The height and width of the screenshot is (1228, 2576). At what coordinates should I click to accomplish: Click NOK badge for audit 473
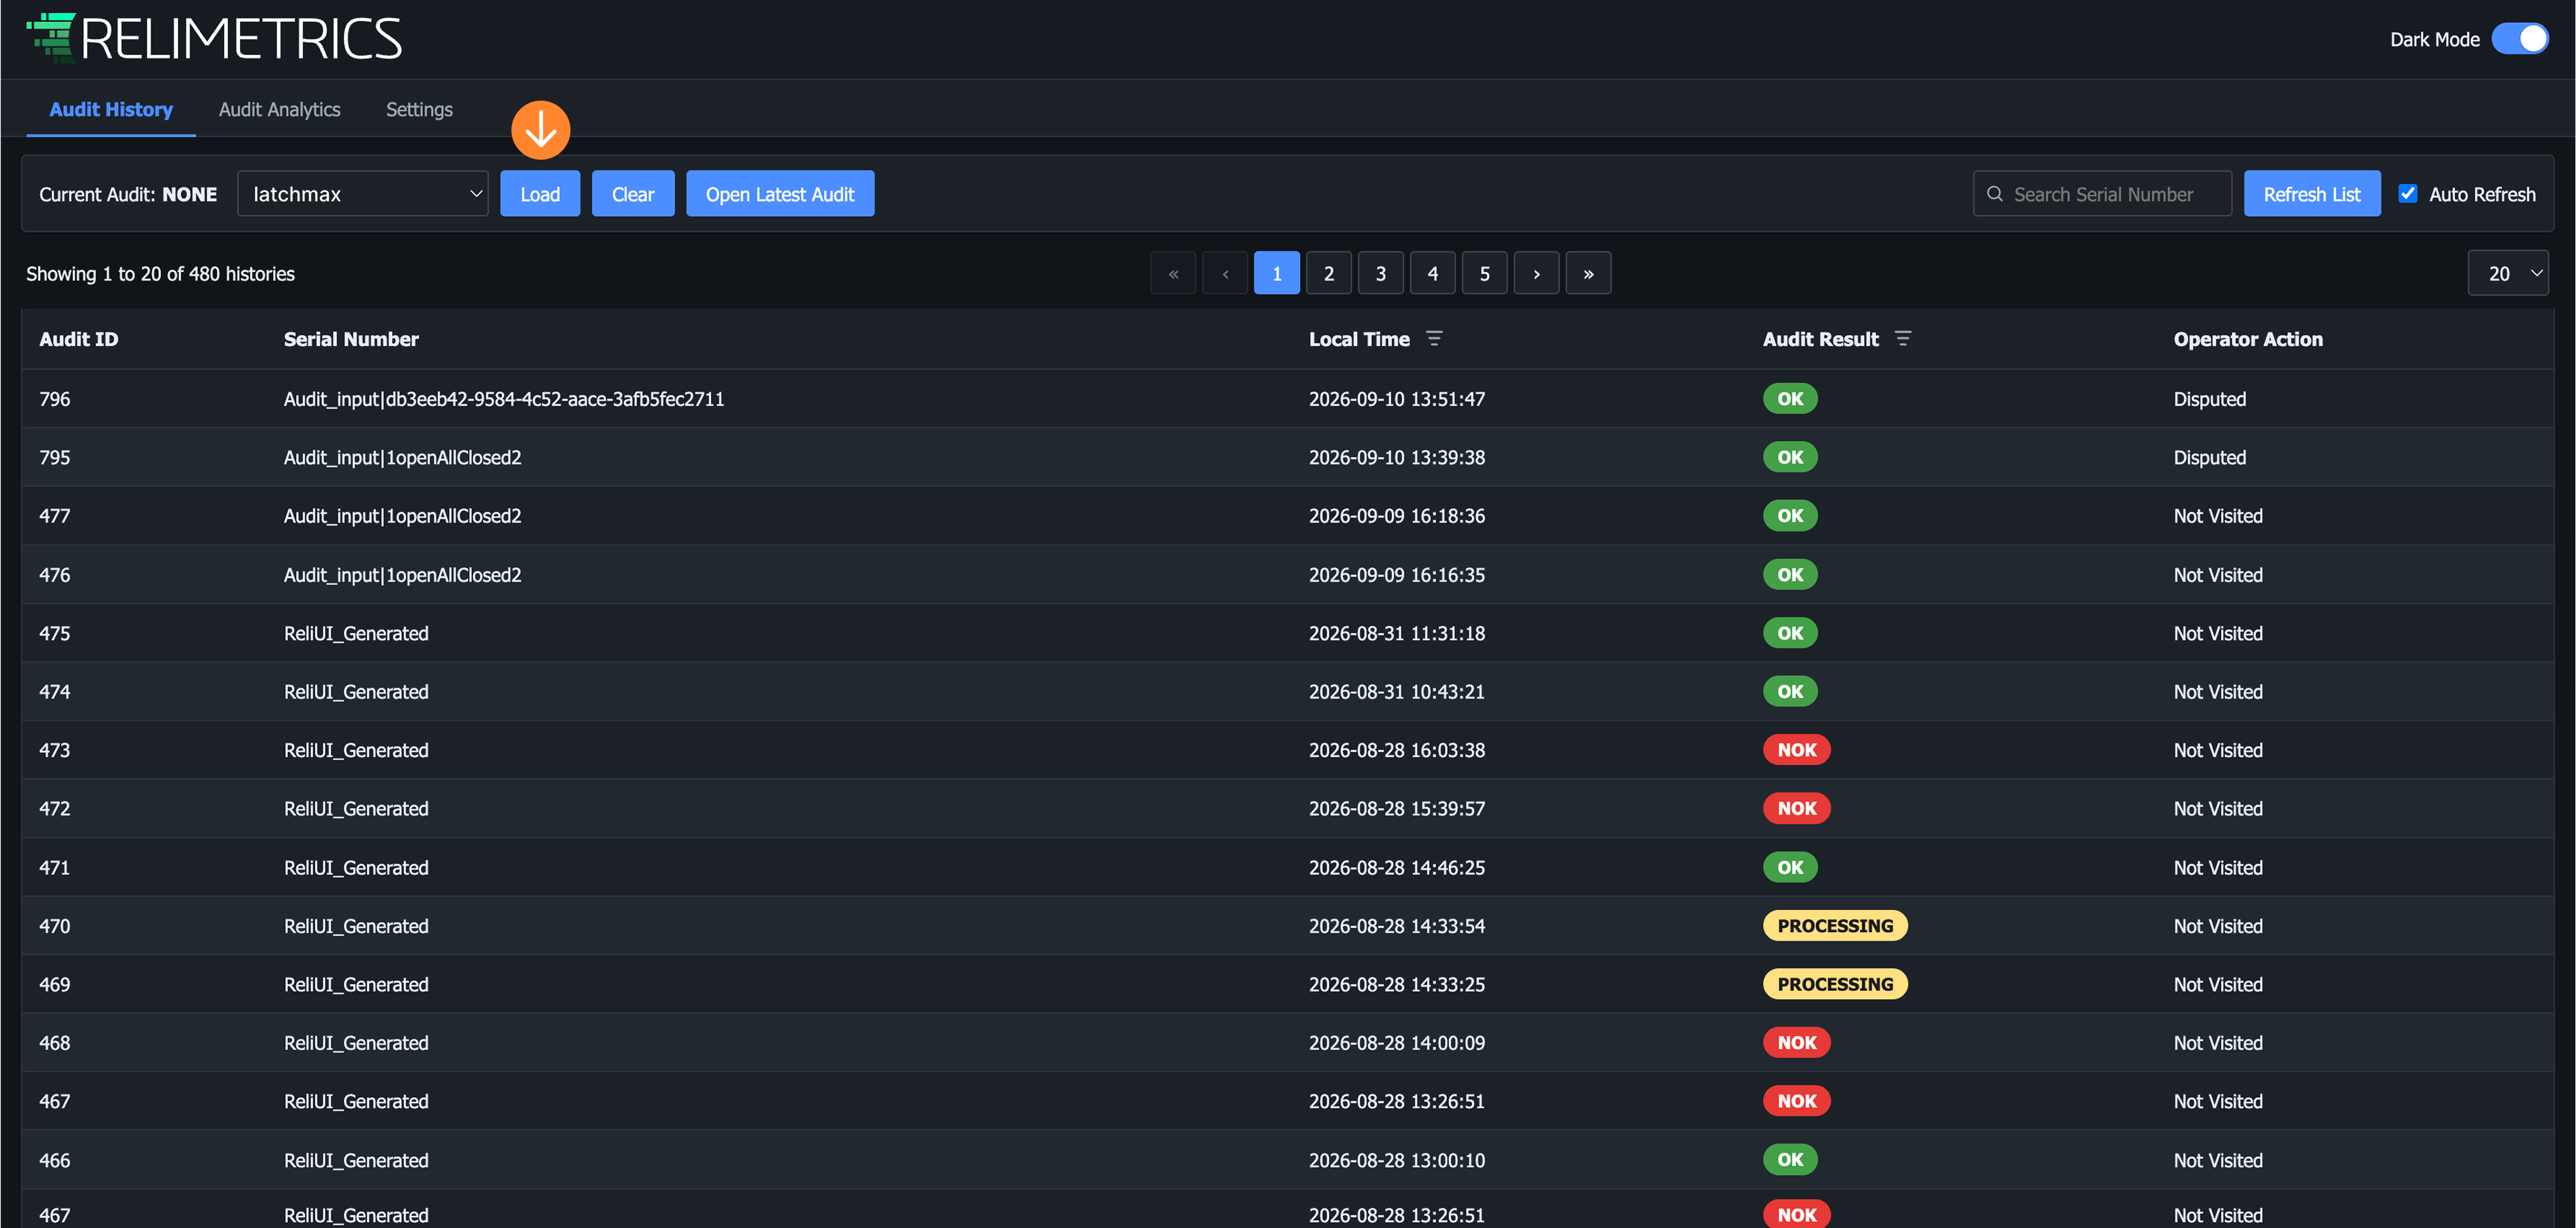(1797, 750)
